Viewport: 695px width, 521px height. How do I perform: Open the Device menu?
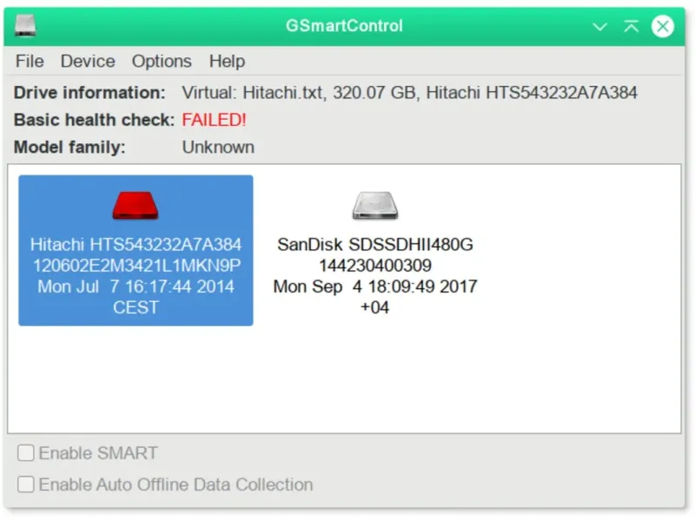88,61
